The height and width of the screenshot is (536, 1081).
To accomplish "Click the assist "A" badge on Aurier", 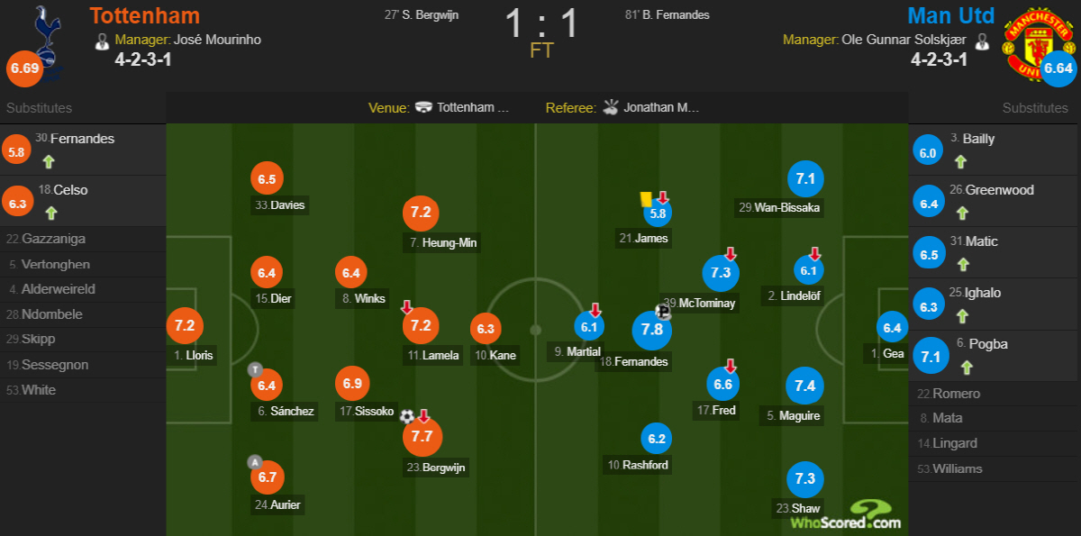I will 254,462.
